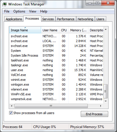117x132 pixels.
Task: Switch to the Services tab
Action: [48, 19]
